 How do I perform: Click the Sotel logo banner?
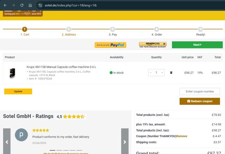click(22, 14)
